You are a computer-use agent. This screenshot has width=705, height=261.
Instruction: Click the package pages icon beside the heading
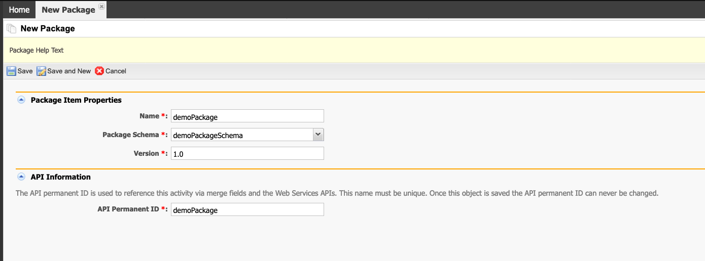click(x=12, y=28)
